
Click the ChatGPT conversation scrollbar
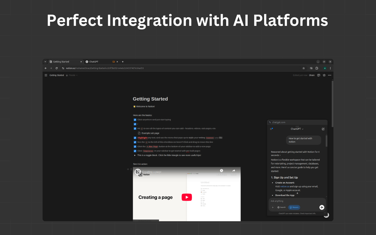point(326,140)
